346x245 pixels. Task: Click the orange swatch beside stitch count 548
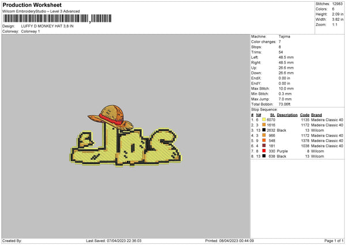pos(264,140)
